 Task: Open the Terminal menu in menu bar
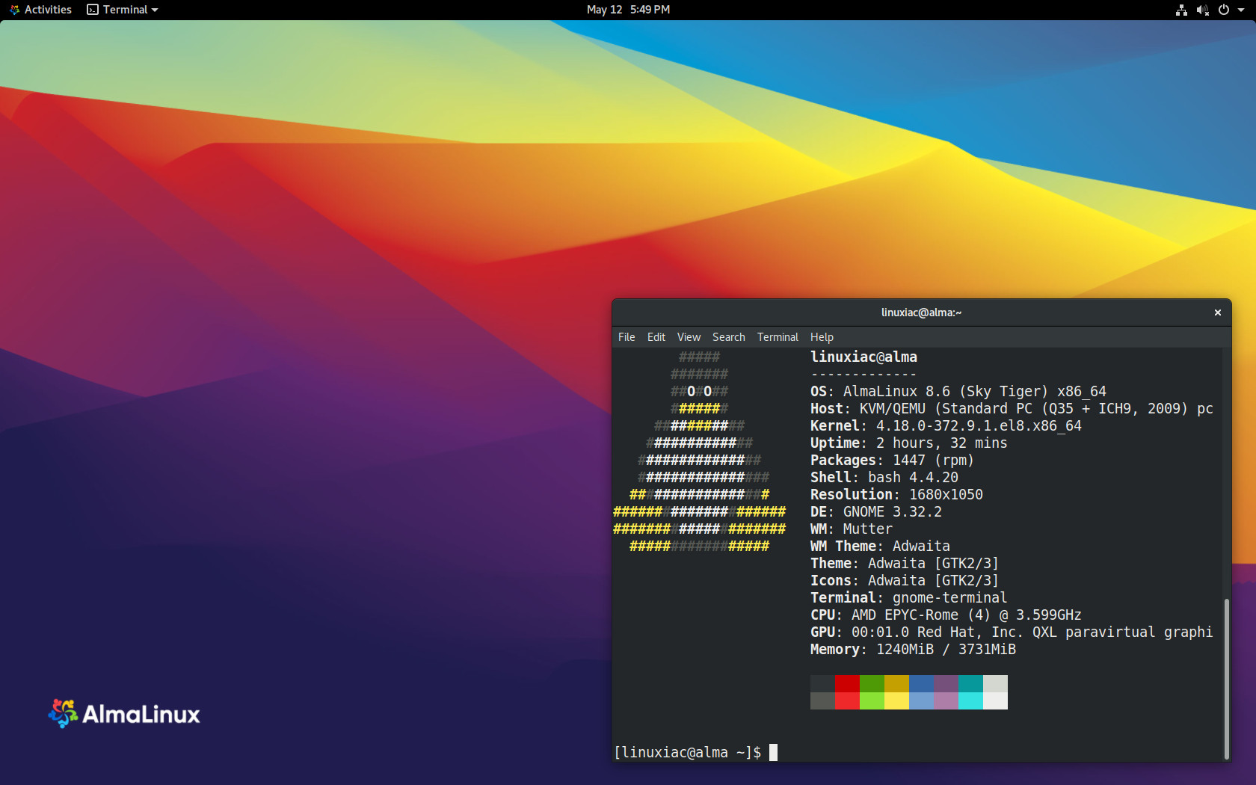tap(778, 337)
